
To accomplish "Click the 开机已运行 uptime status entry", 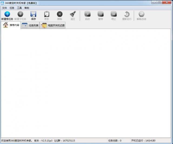I will pos(143,140).
